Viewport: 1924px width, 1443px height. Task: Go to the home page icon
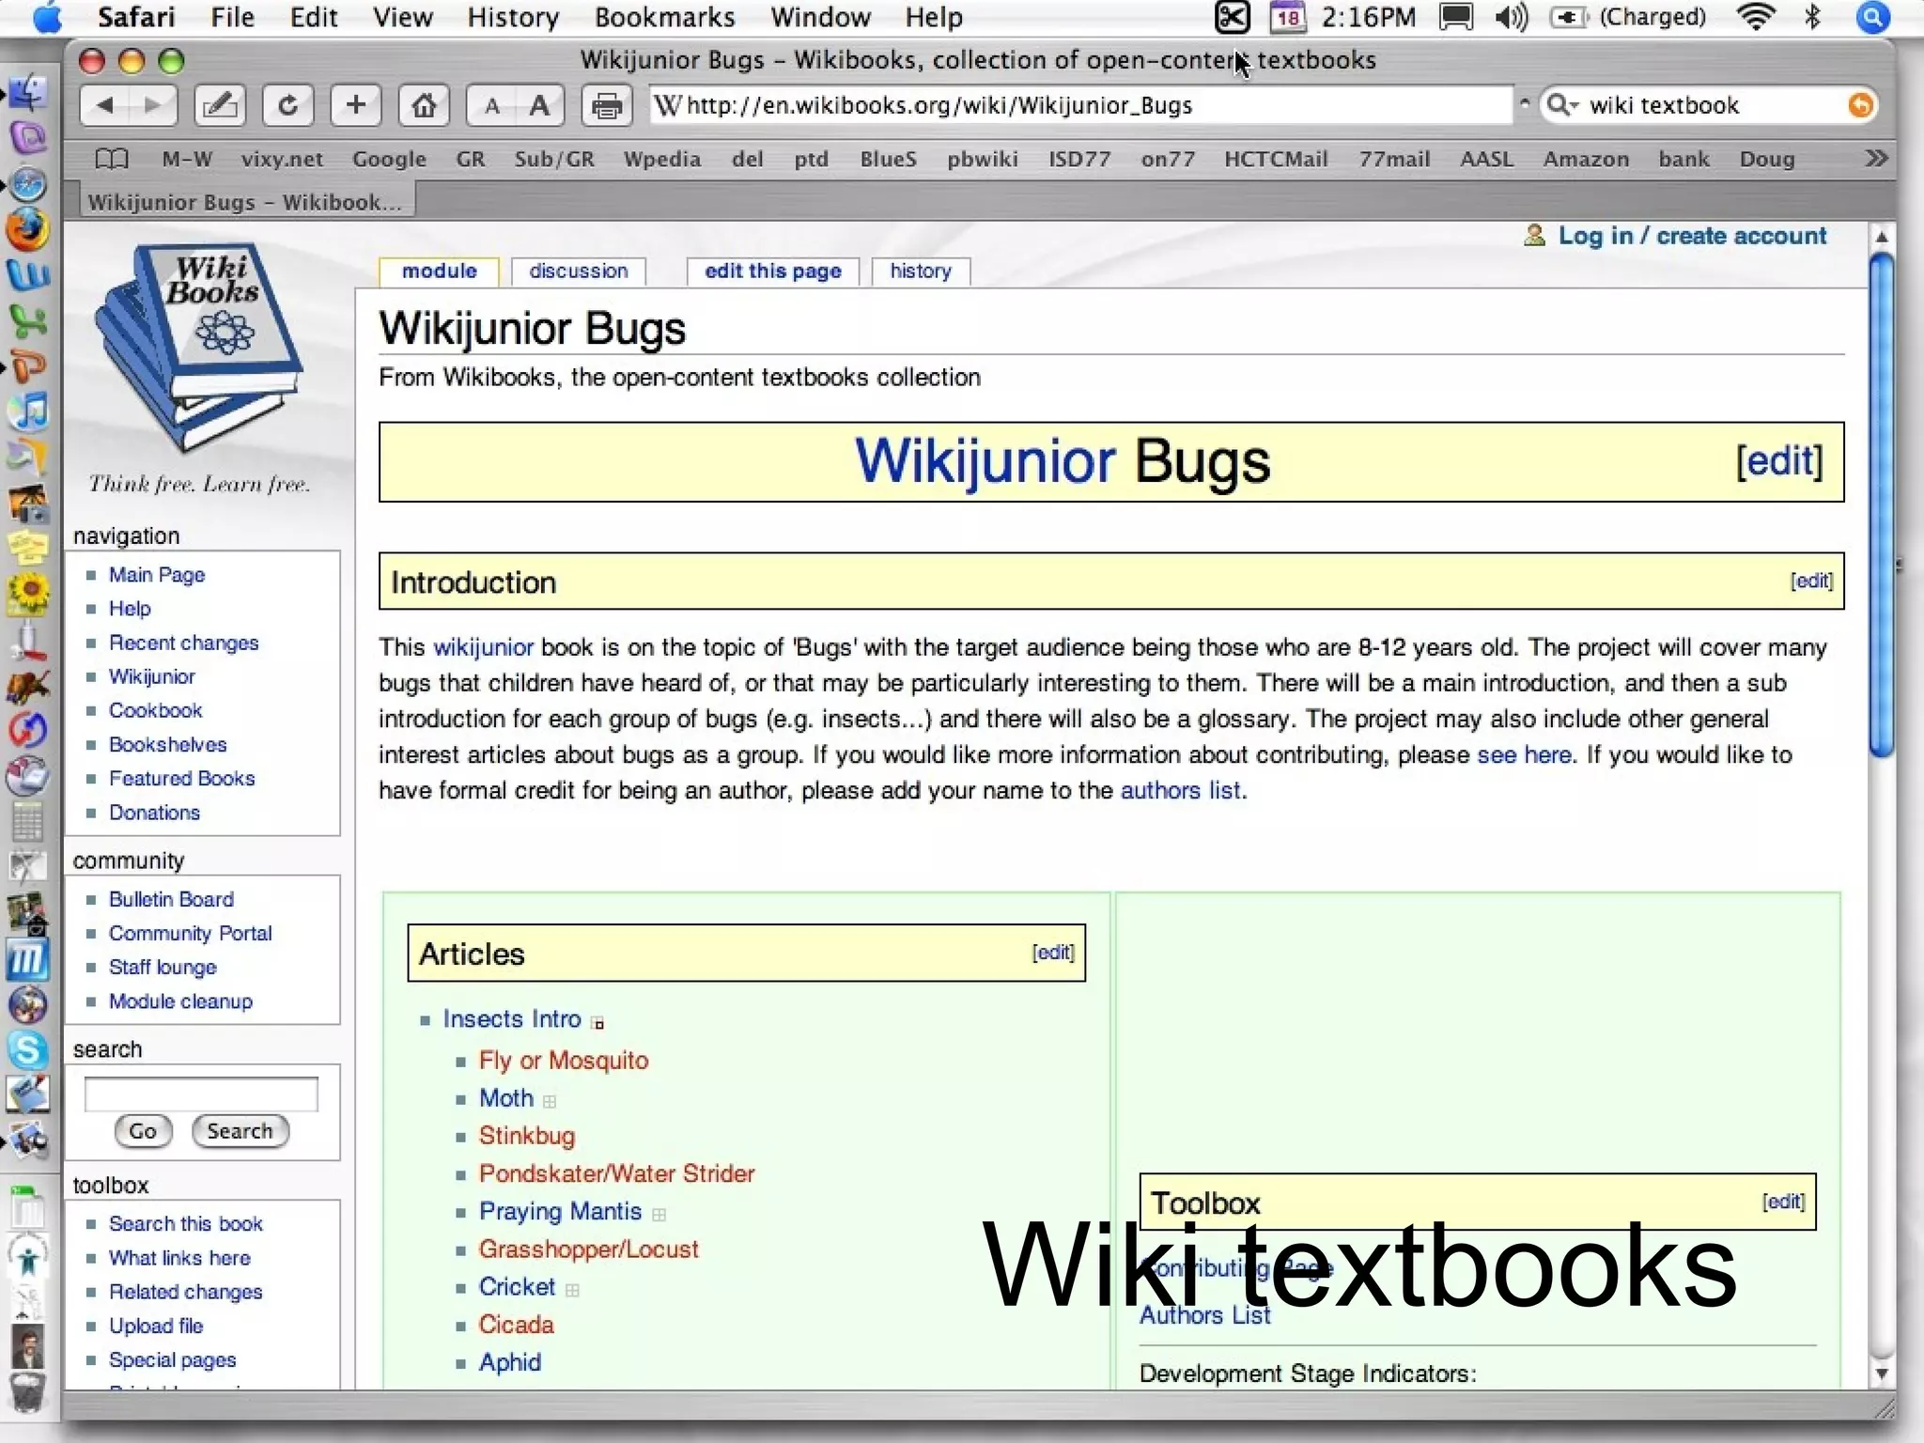[x=424, y=105]
